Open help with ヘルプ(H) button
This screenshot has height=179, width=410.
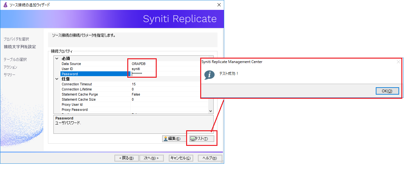(x=210, y=158)
